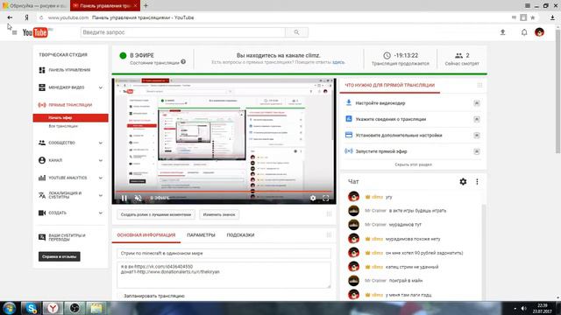Switch to the 'Параметры' tab
The height and width of the screenshot is (315, 561).
point(201,235)
